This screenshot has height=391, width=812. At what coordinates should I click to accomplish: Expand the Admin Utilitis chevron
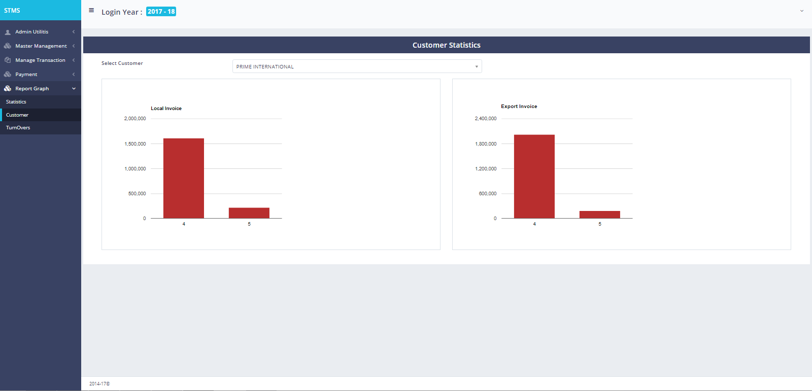[74, 32]
